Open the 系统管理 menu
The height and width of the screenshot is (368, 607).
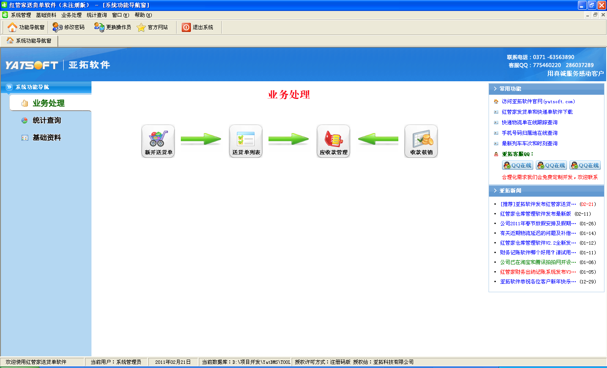(x=21, y=15)
